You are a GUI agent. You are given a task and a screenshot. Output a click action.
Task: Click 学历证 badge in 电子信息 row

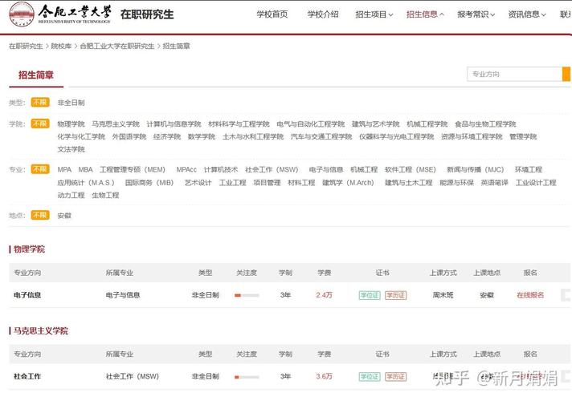coord(396,295)
